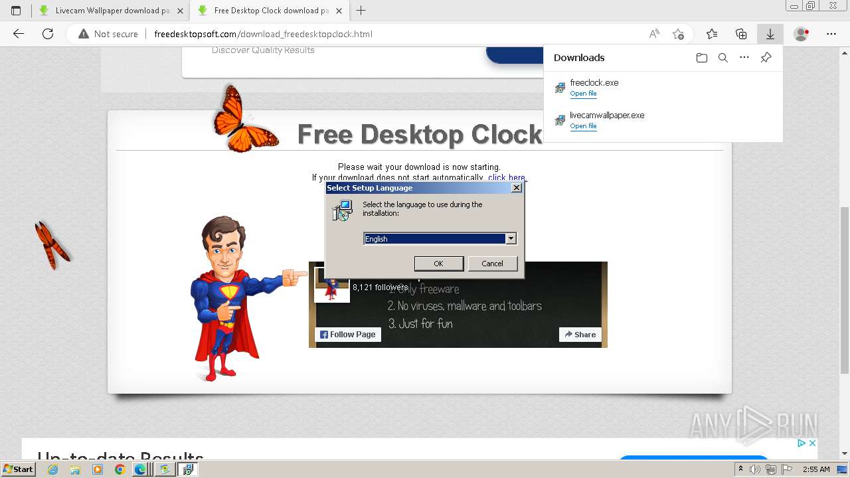Open the Favorites star list icon
850x478 pixels.
click(712, 34)
